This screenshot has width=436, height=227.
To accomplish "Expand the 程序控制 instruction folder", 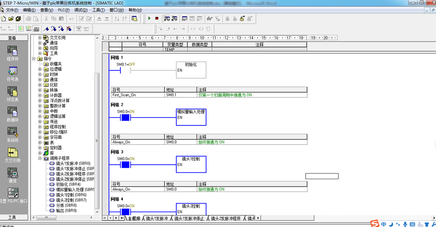I will point(40,127).
